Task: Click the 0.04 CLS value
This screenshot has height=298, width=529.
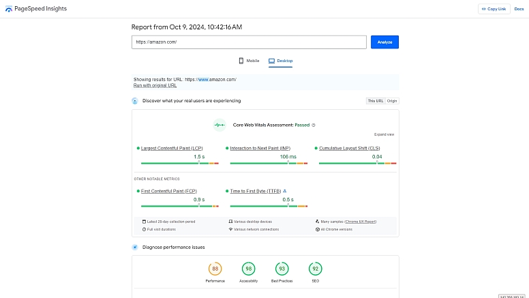Action: [x=377, y=157]
